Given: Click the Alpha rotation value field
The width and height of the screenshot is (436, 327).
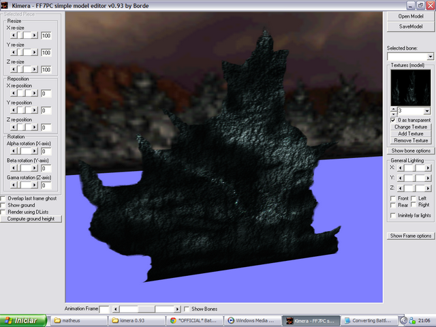Looking at the screenshot, I should click(x=46, y=151).
